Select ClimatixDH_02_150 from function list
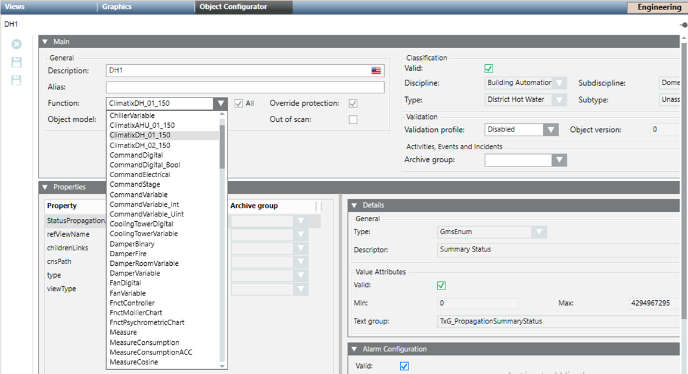Screen dimensions: 688x374 coord(140,145)
